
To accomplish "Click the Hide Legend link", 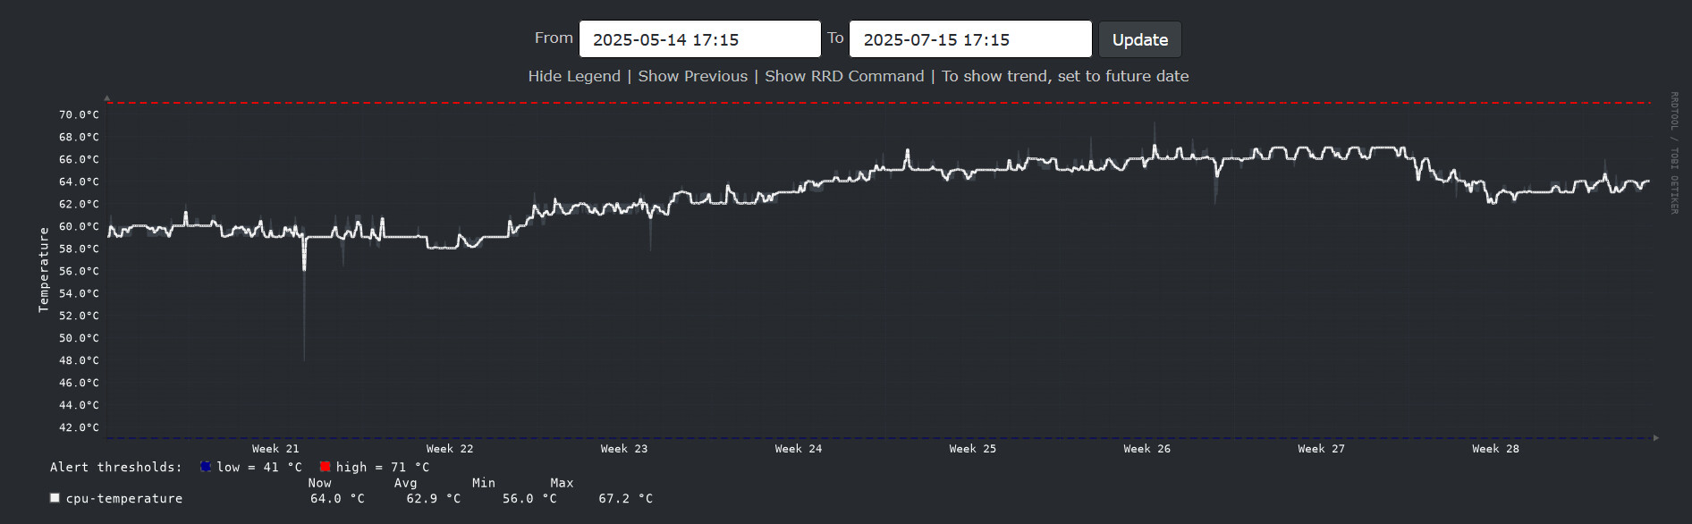I will (x=574, y=76).
